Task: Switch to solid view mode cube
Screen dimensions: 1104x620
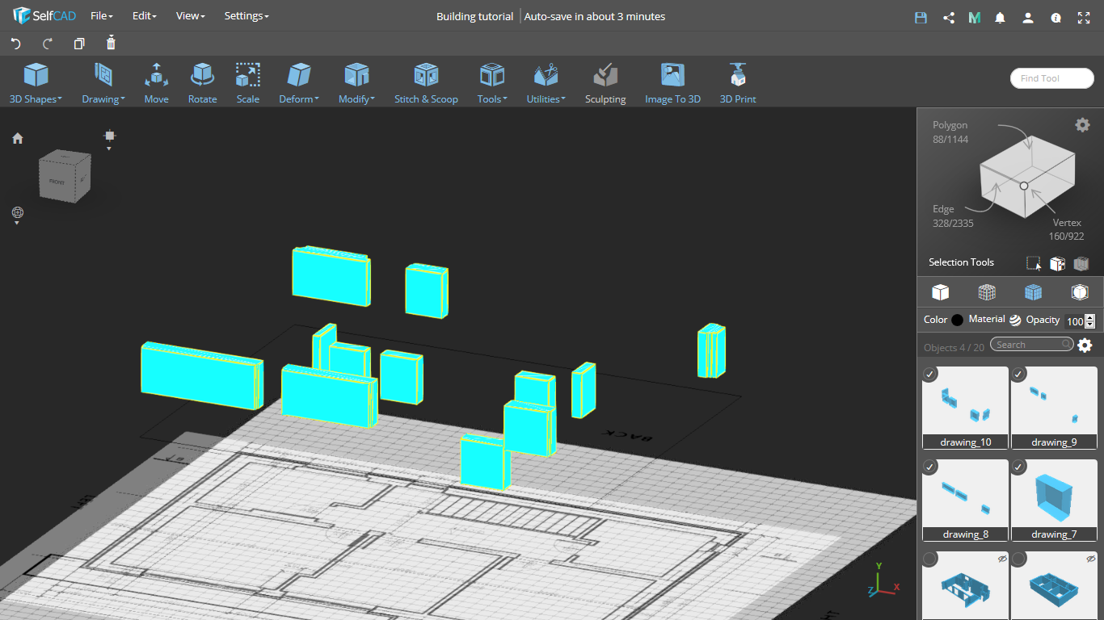Action: point(940,292)
